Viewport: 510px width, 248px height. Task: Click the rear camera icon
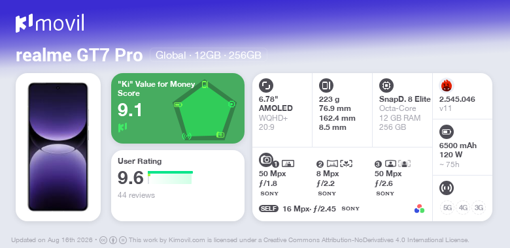[266, 159]
